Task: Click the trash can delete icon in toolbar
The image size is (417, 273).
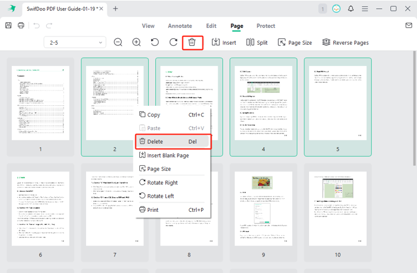Action: [x=192, y=42]
